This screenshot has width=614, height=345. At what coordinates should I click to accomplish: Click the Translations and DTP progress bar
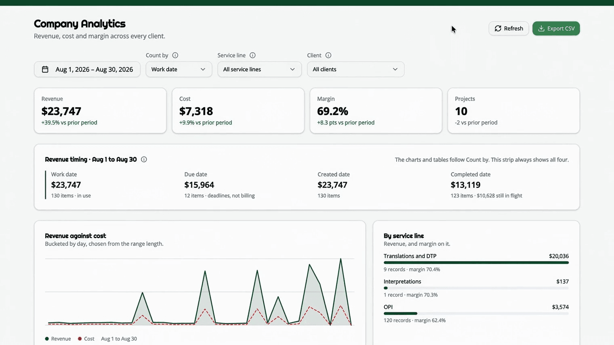pos(476,263)
